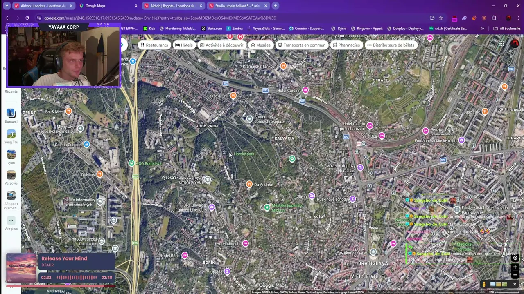The image size is (524, 294).
Task: Open the Djinni bookmark
Action: click(x=338, y=29)
